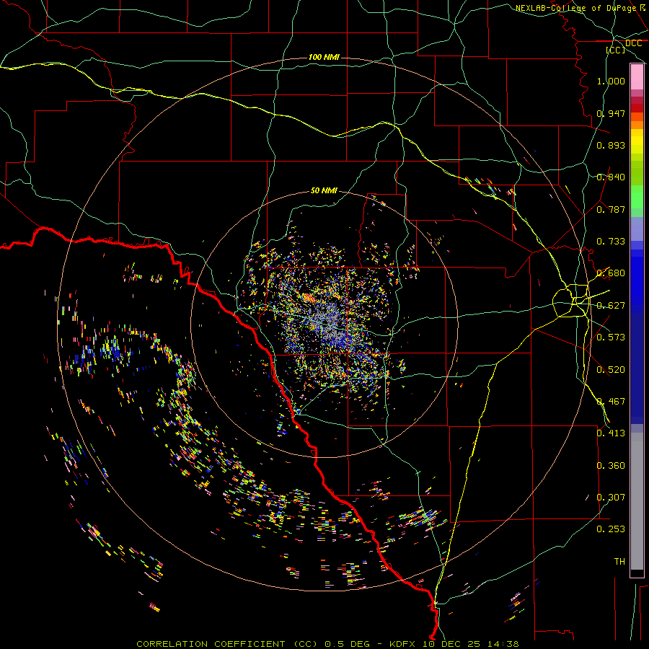649x649 pixels.
Task: Click the 0.413 scale value
Action: 611,433
